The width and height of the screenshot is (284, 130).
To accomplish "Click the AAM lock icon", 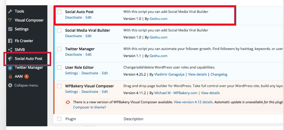I will click(x=10, y=76).
